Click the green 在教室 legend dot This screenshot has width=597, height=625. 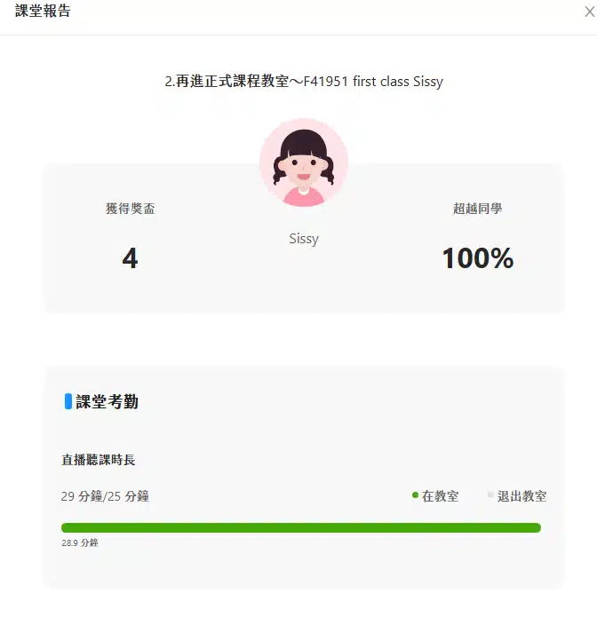(415, 495)
